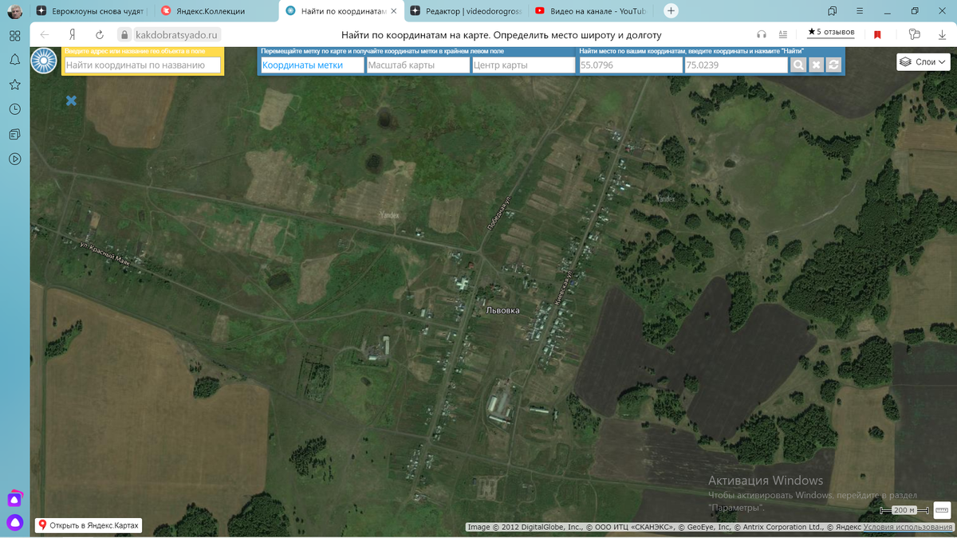
Task: Open the browser hamburger menu
Action: pos(861,11)
